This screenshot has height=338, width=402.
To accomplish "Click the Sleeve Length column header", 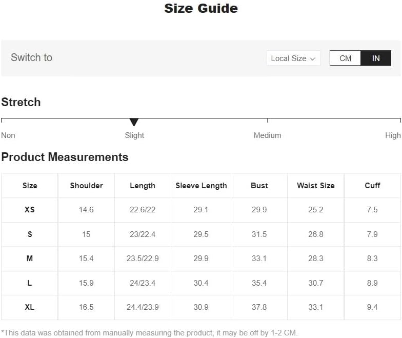I will pos(201,186).
